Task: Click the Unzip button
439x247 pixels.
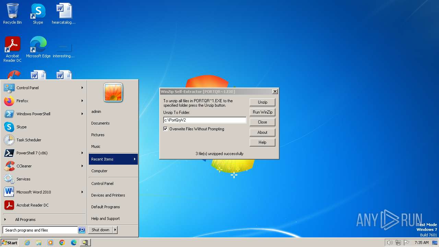Action: tap(262, 102)
